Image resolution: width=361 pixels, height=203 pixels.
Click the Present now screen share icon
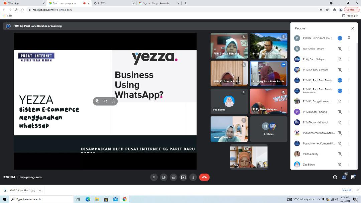pyautogui.click(x=183, y=177)
